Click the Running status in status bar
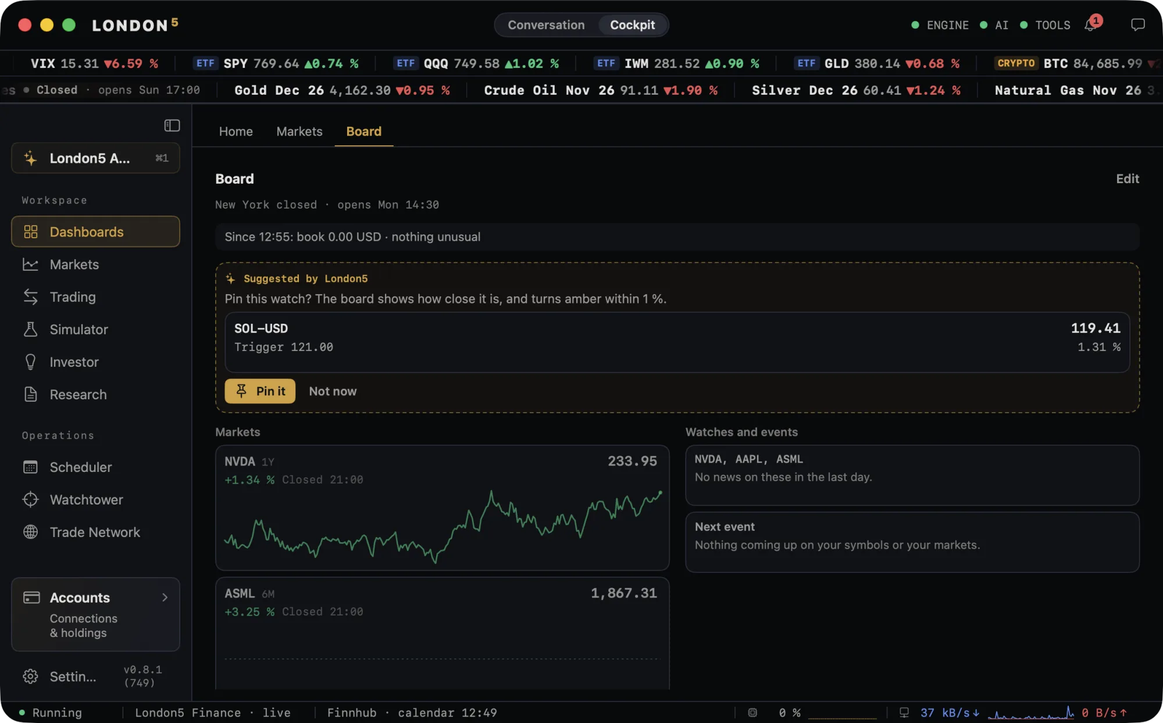Image resolution: width=1163 pixels, height=723 pixels. tap(51, 713)
